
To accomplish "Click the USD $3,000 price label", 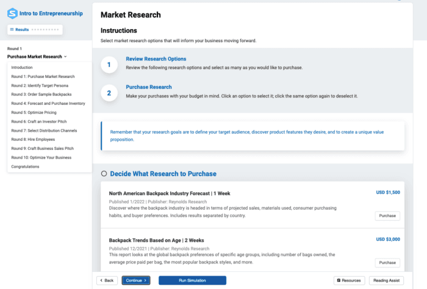I will [388, 240].
